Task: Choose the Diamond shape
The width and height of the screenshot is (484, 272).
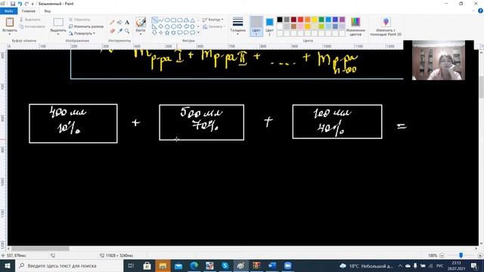Action: [x=161, y=26]
